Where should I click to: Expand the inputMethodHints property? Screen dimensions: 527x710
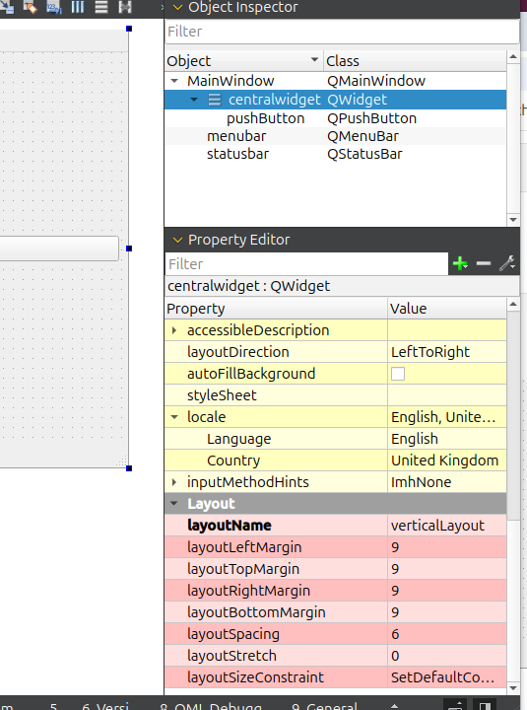click(174, 482)
